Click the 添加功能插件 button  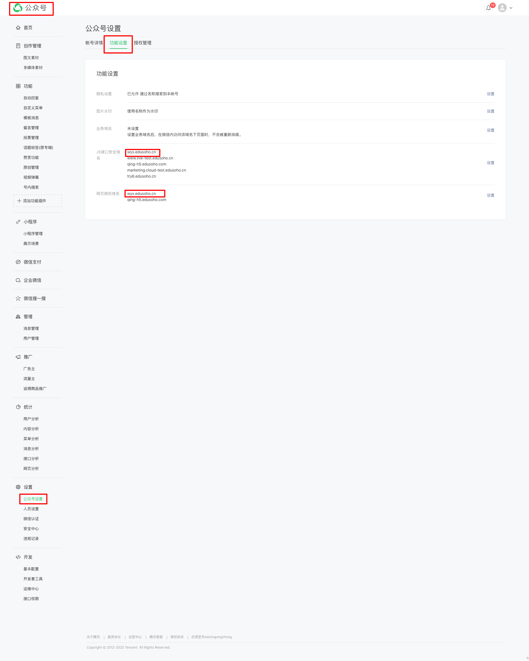click(x=37, y=201)
